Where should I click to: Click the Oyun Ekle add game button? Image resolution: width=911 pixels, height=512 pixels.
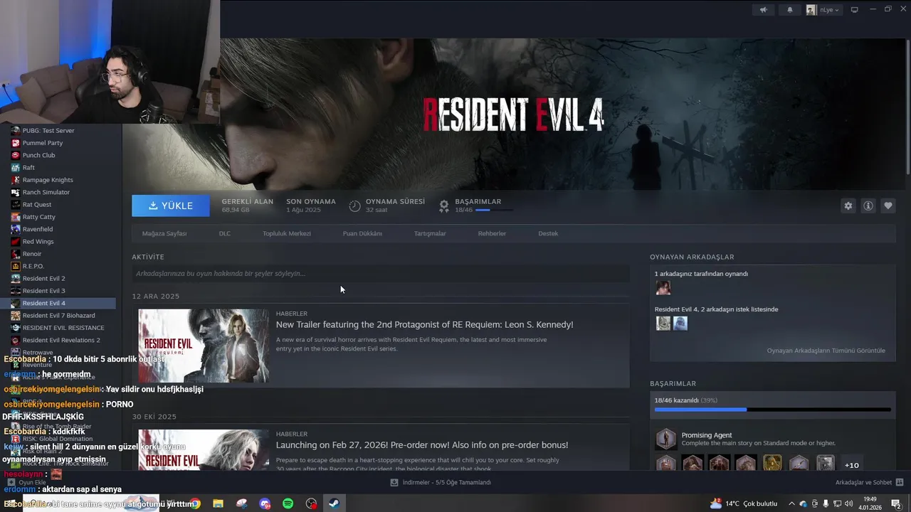[27, 482]
